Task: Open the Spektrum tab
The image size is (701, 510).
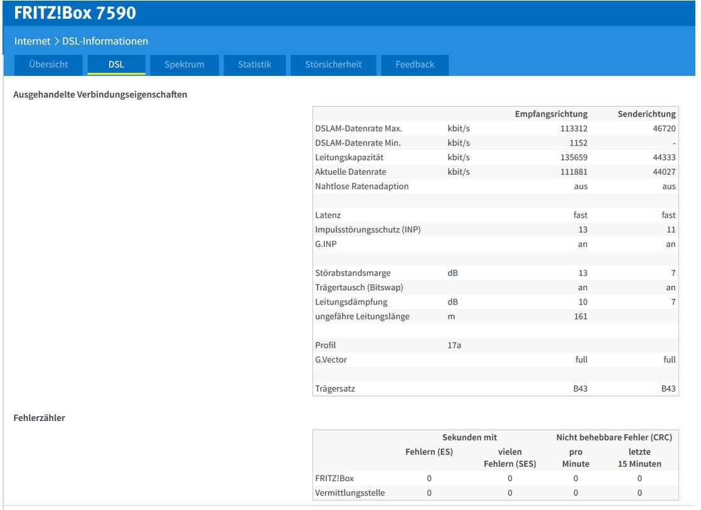Action: pyautogui.click(x=184, y=65)
